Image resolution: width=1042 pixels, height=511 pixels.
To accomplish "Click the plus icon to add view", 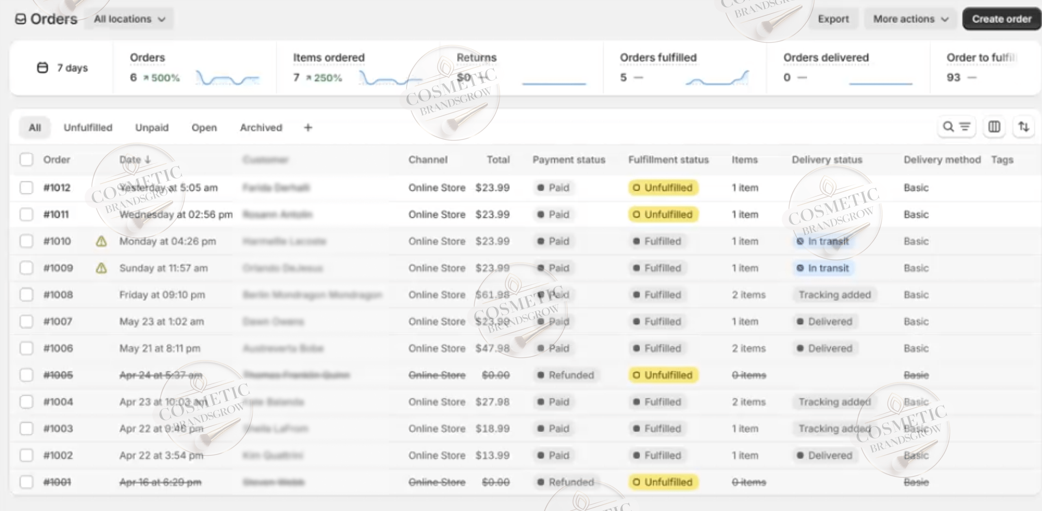I will [308, 128].
